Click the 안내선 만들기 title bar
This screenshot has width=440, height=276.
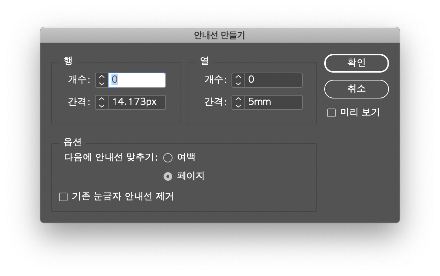click(220, 35)
